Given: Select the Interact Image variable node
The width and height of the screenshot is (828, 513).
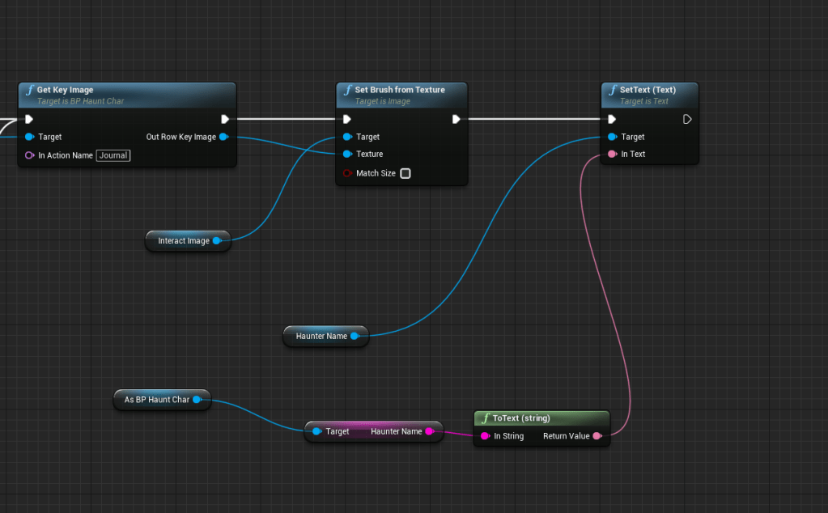Looking at the screenshot, I should 183,241.
